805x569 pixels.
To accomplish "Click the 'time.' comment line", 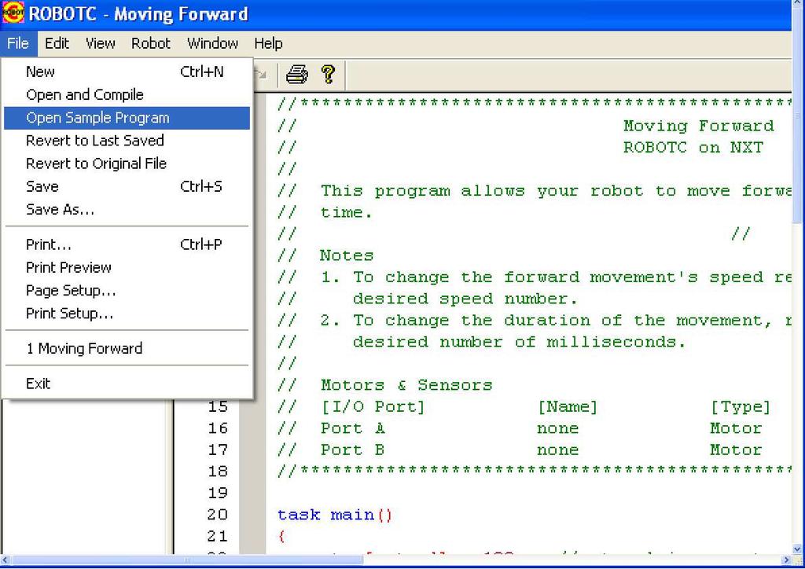I will [347, 212].
